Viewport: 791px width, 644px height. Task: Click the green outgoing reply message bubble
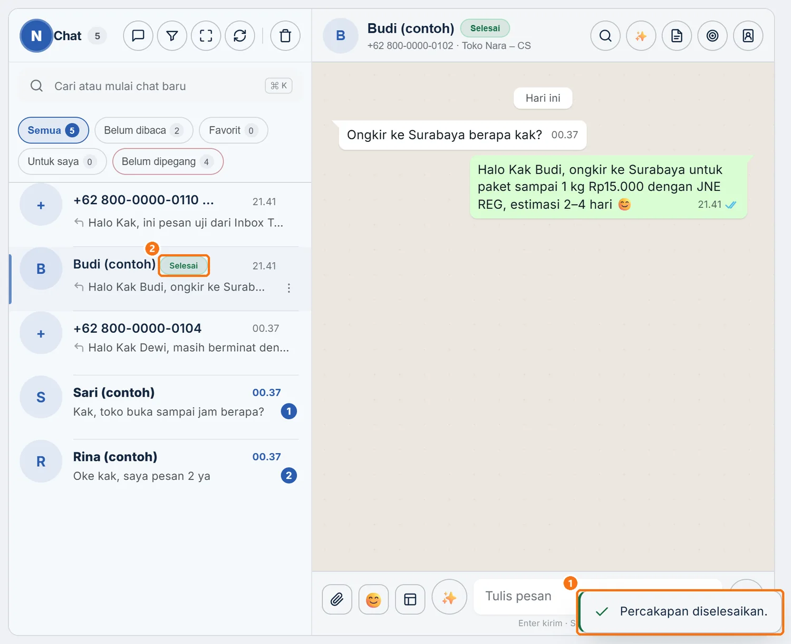pyautogui.click(x=609, y=187)
